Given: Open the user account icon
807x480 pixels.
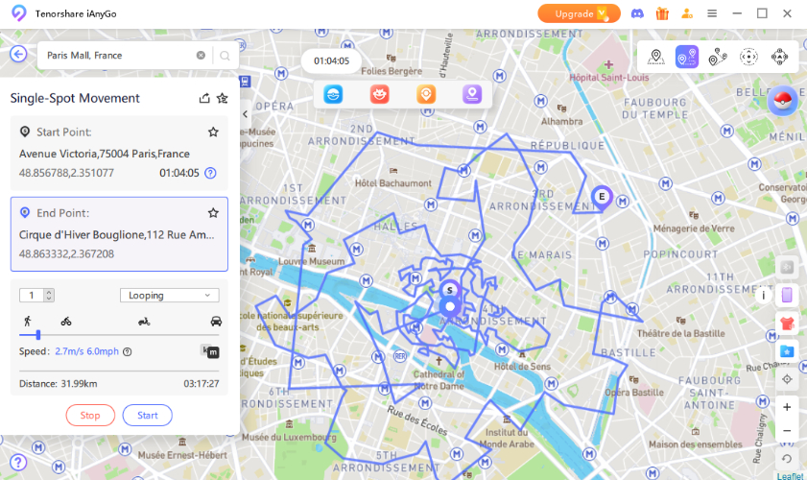Looking at the screenshot, I should [x=686, y=13].
